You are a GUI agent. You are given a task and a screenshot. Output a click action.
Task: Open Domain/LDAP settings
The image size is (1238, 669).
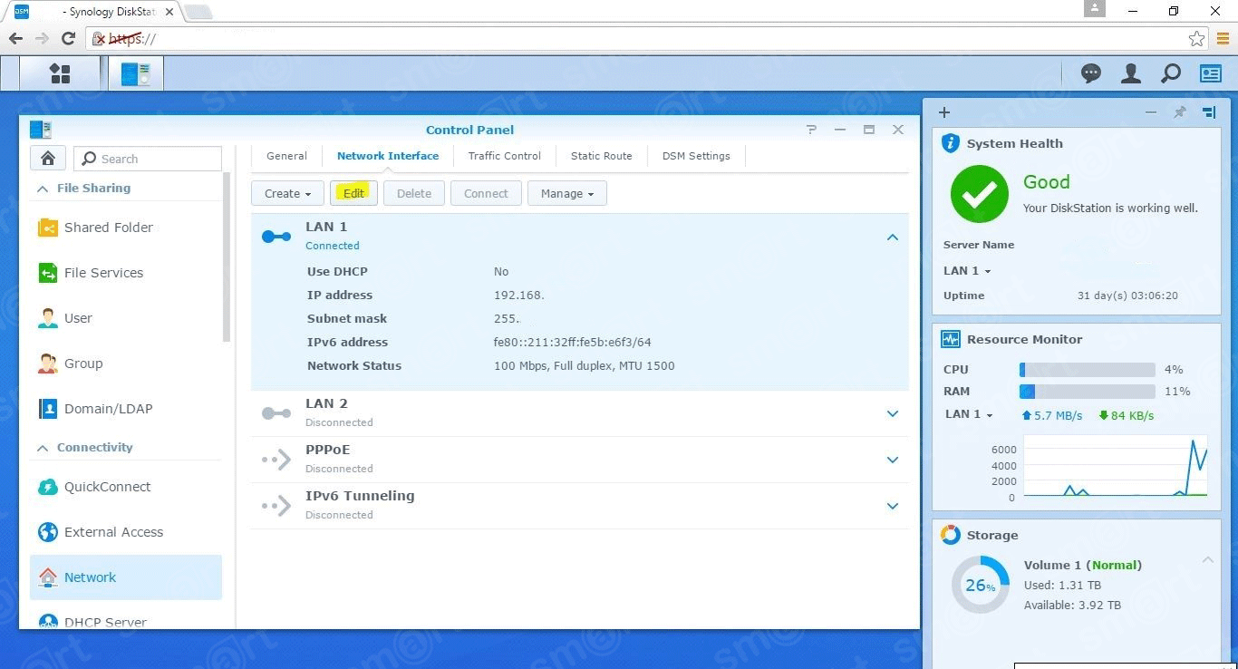coord(126,409)
